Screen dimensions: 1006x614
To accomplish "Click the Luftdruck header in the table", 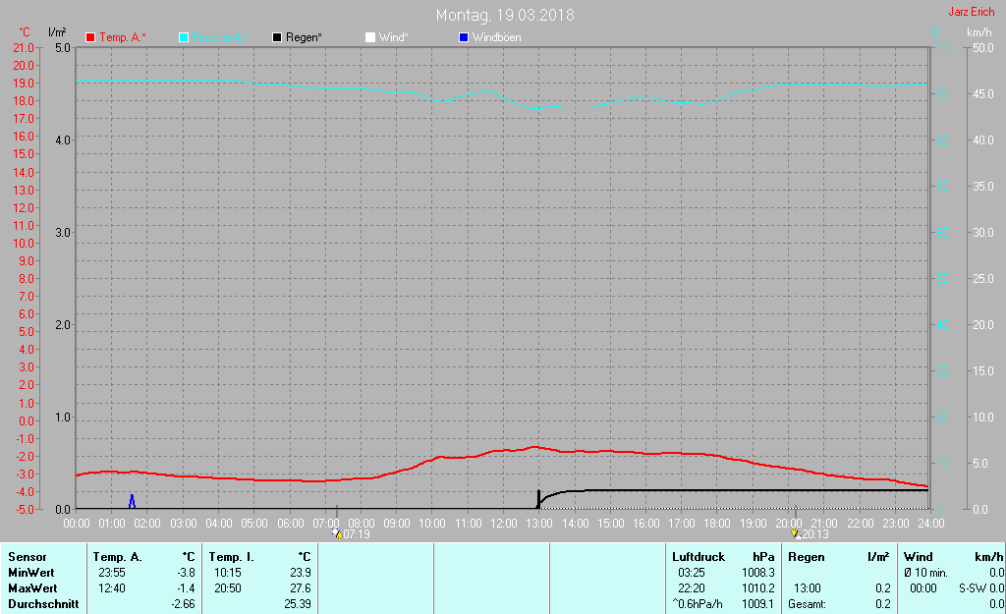I will pyautogui.click(x=699, y=557).
